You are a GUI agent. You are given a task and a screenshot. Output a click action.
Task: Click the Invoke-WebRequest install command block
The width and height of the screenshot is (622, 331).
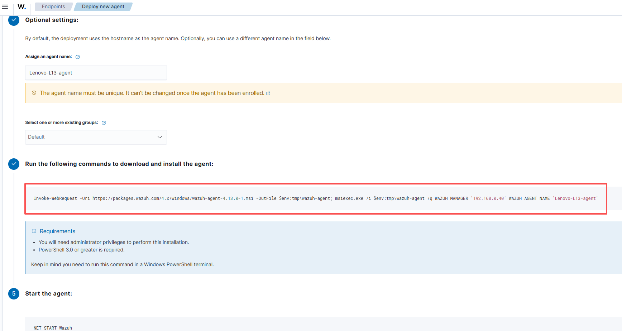316,198
